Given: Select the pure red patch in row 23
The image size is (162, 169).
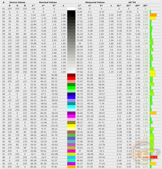Looking at the screenshot, I should click(71, 78).
